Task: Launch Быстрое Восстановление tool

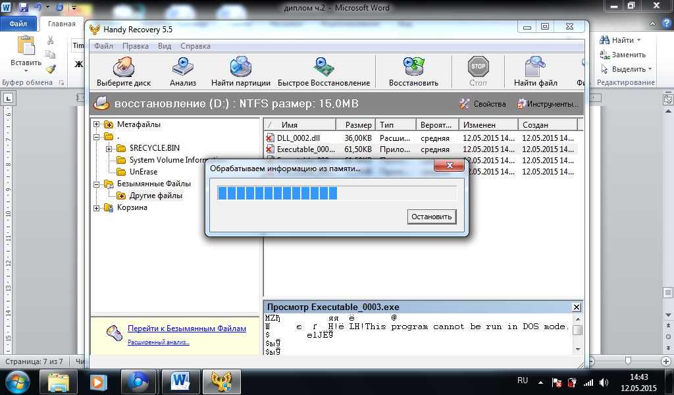Action: coord(324,68)
